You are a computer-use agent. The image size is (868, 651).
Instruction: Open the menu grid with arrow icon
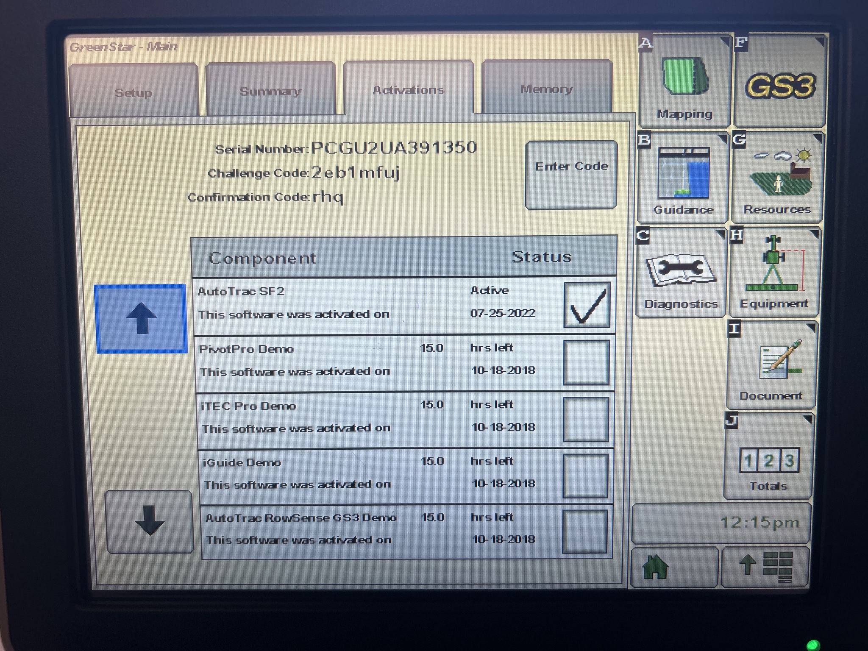[765, 567]
